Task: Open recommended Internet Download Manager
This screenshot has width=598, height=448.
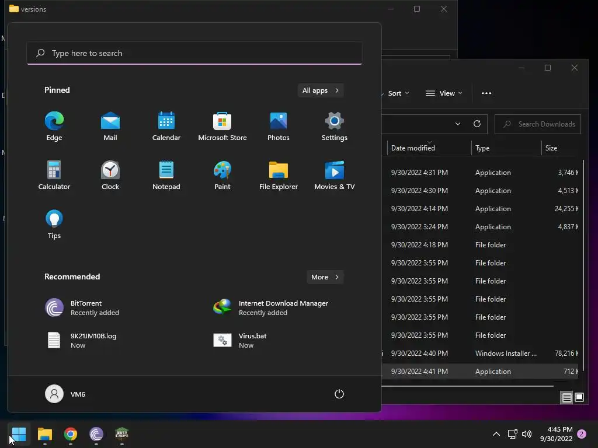Action: point(271,308)
